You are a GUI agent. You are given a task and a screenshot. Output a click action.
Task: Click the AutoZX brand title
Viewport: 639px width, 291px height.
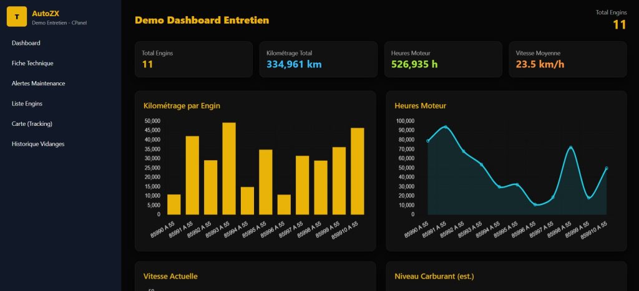tap(46, 13)
